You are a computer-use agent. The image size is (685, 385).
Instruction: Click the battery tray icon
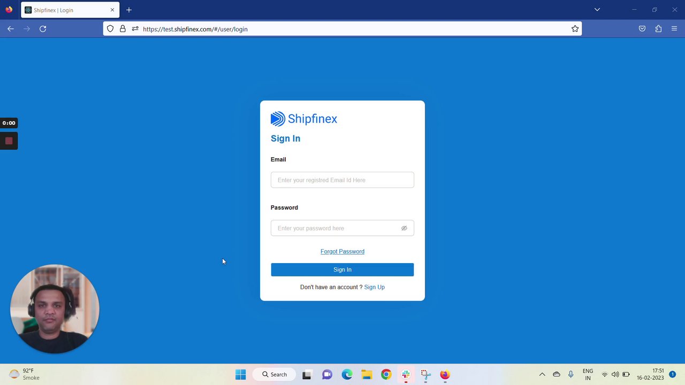click(626, 374)
